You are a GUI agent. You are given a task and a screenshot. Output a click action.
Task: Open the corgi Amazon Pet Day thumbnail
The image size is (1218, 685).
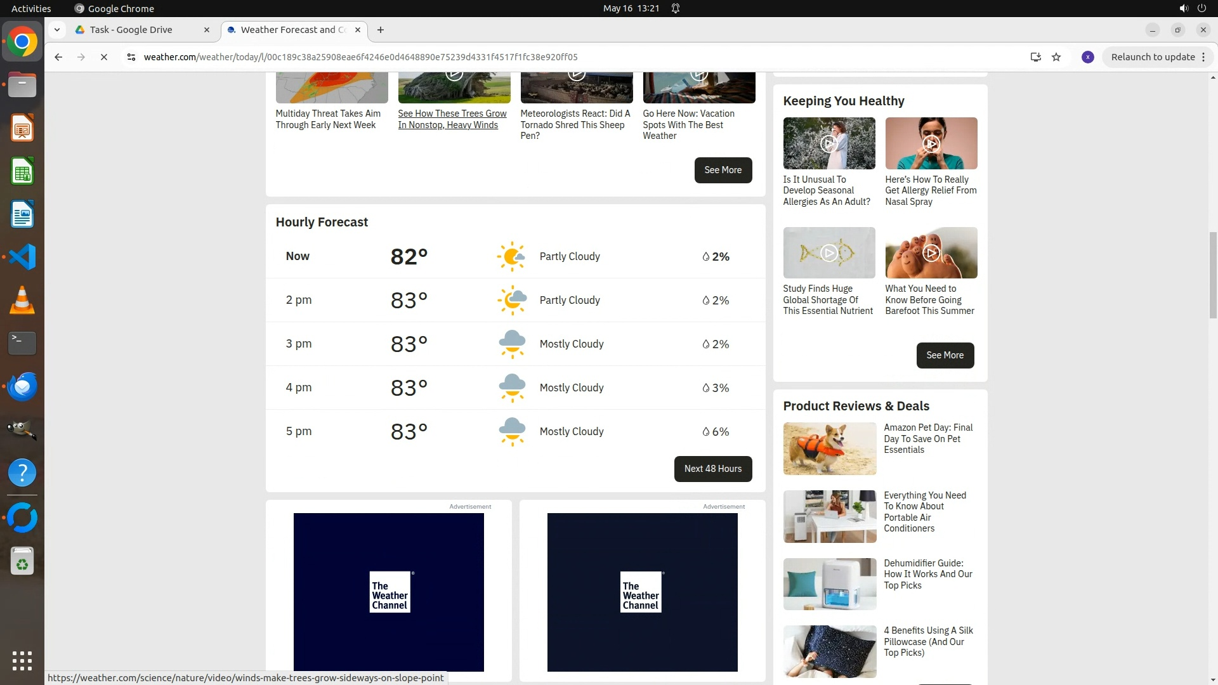point(829,448)
